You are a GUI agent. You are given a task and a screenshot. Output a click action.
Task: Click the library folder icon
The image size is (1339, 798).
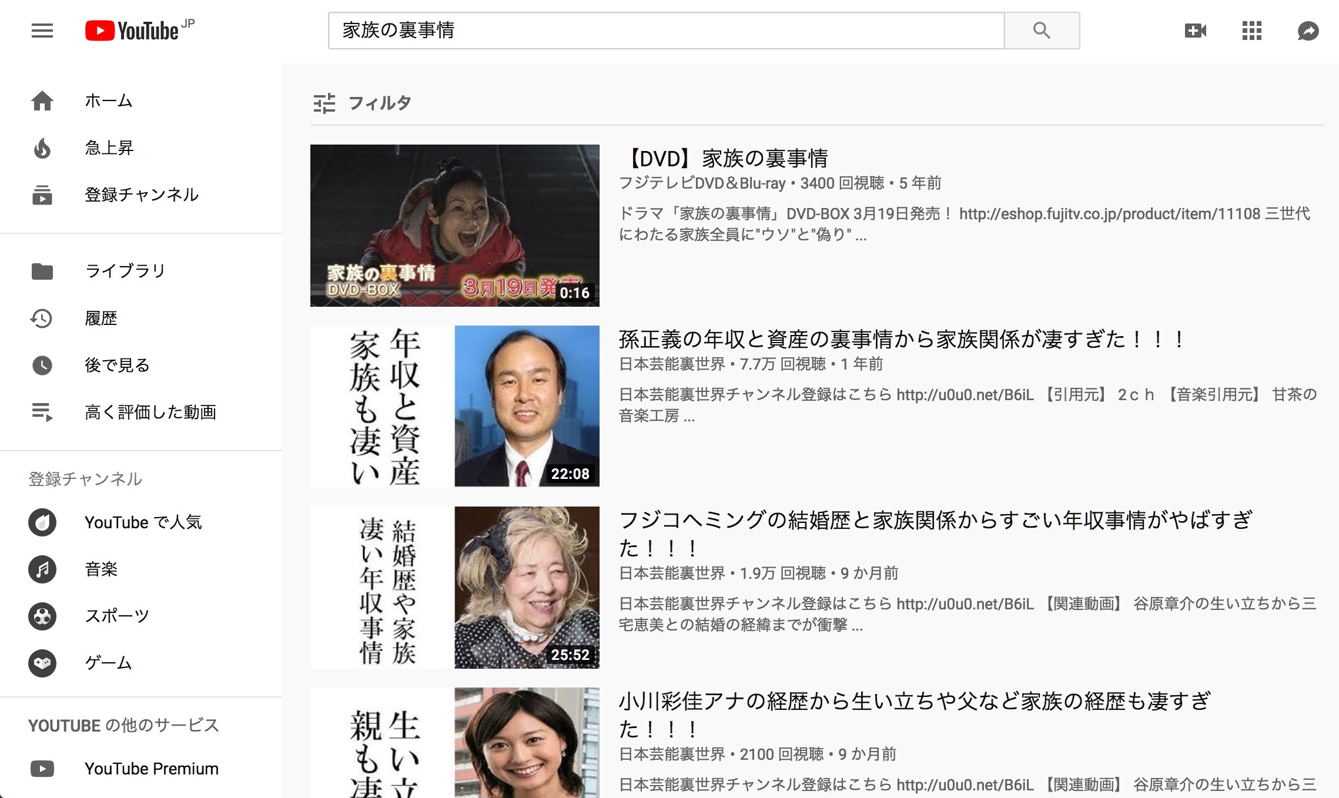point(42,271)
